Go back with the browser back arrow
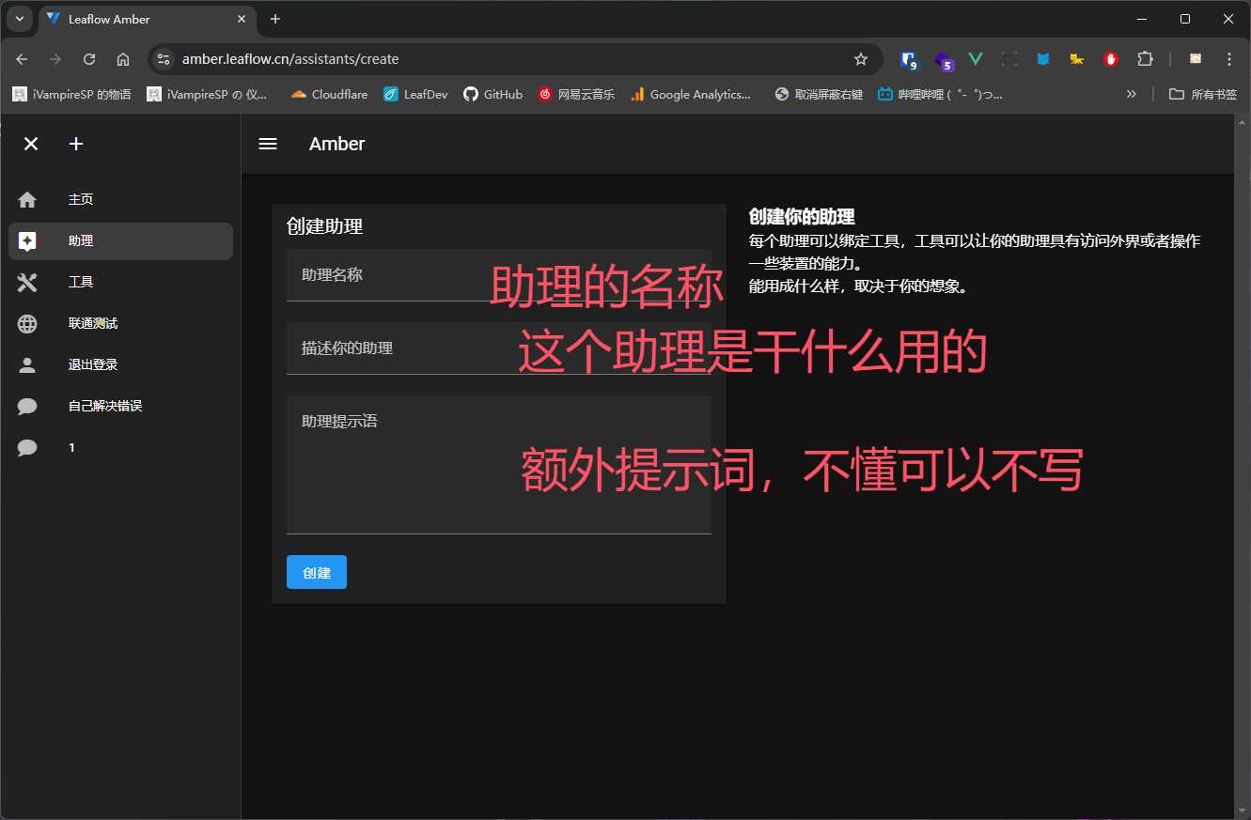The height and width of the screenshot is (820, 1251). click(22, 59)
